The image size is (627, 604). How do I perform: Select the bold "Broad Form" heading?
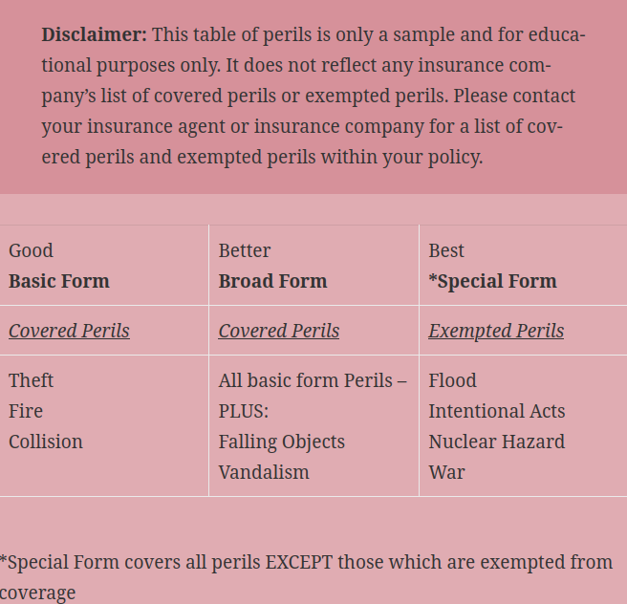click(272, 281)
